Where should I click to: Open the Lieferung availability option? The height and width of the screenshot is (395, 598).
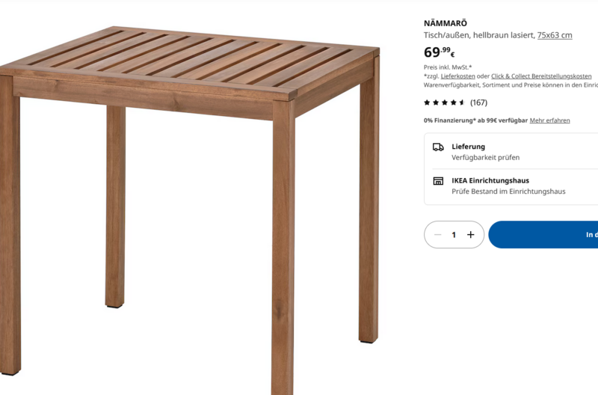point(511,152)
